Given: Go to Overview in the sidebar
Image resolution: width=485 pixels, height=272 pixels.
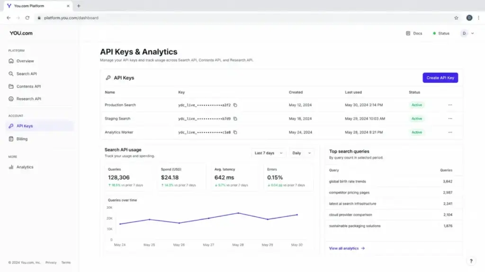Looking at the screenshot, I should point(25,61).
